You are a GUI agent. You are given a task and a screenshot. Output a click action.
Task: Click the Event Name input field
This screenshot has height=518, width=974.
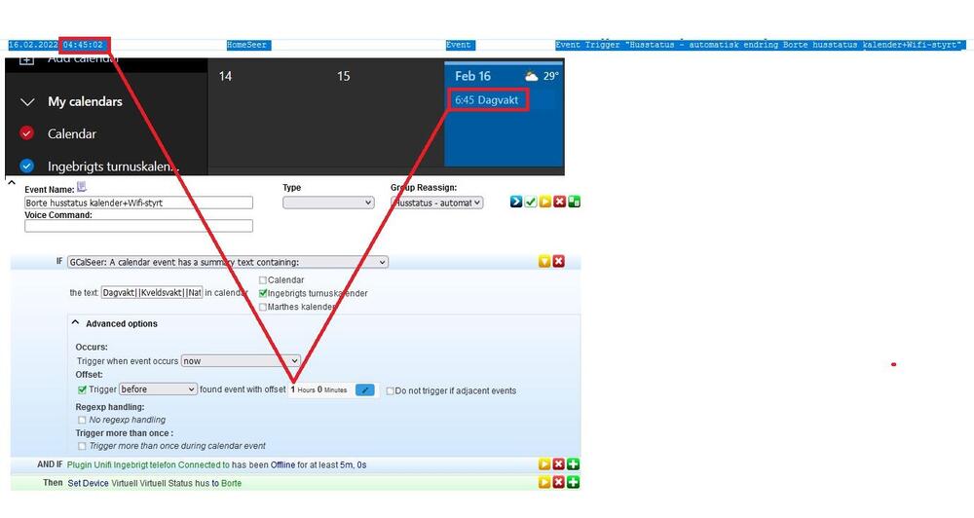click(x=138, y=203)
